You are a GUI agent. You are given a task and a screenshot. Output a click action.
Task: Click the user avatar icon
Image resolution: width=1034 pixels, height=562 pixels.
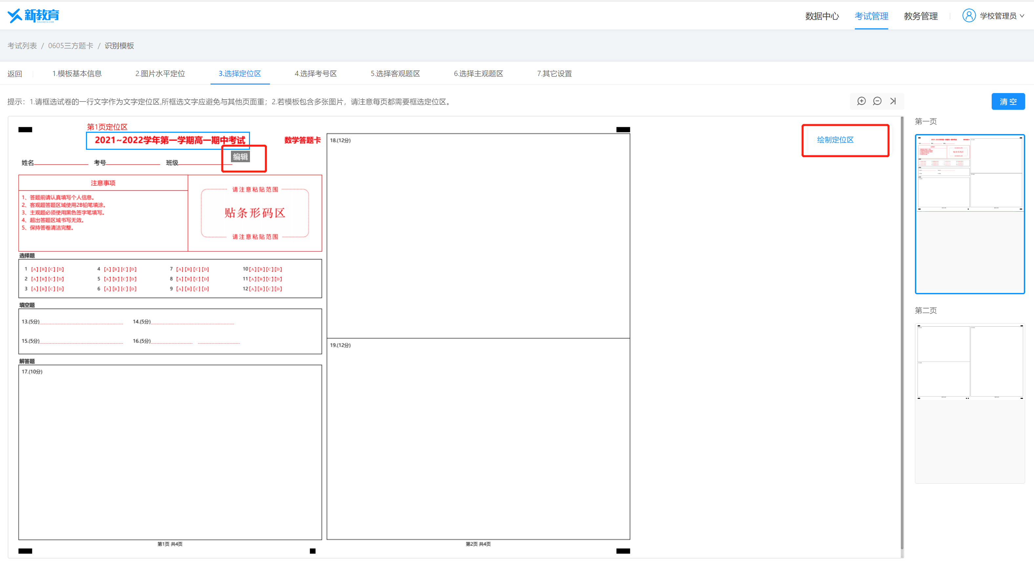coord(969,16)
